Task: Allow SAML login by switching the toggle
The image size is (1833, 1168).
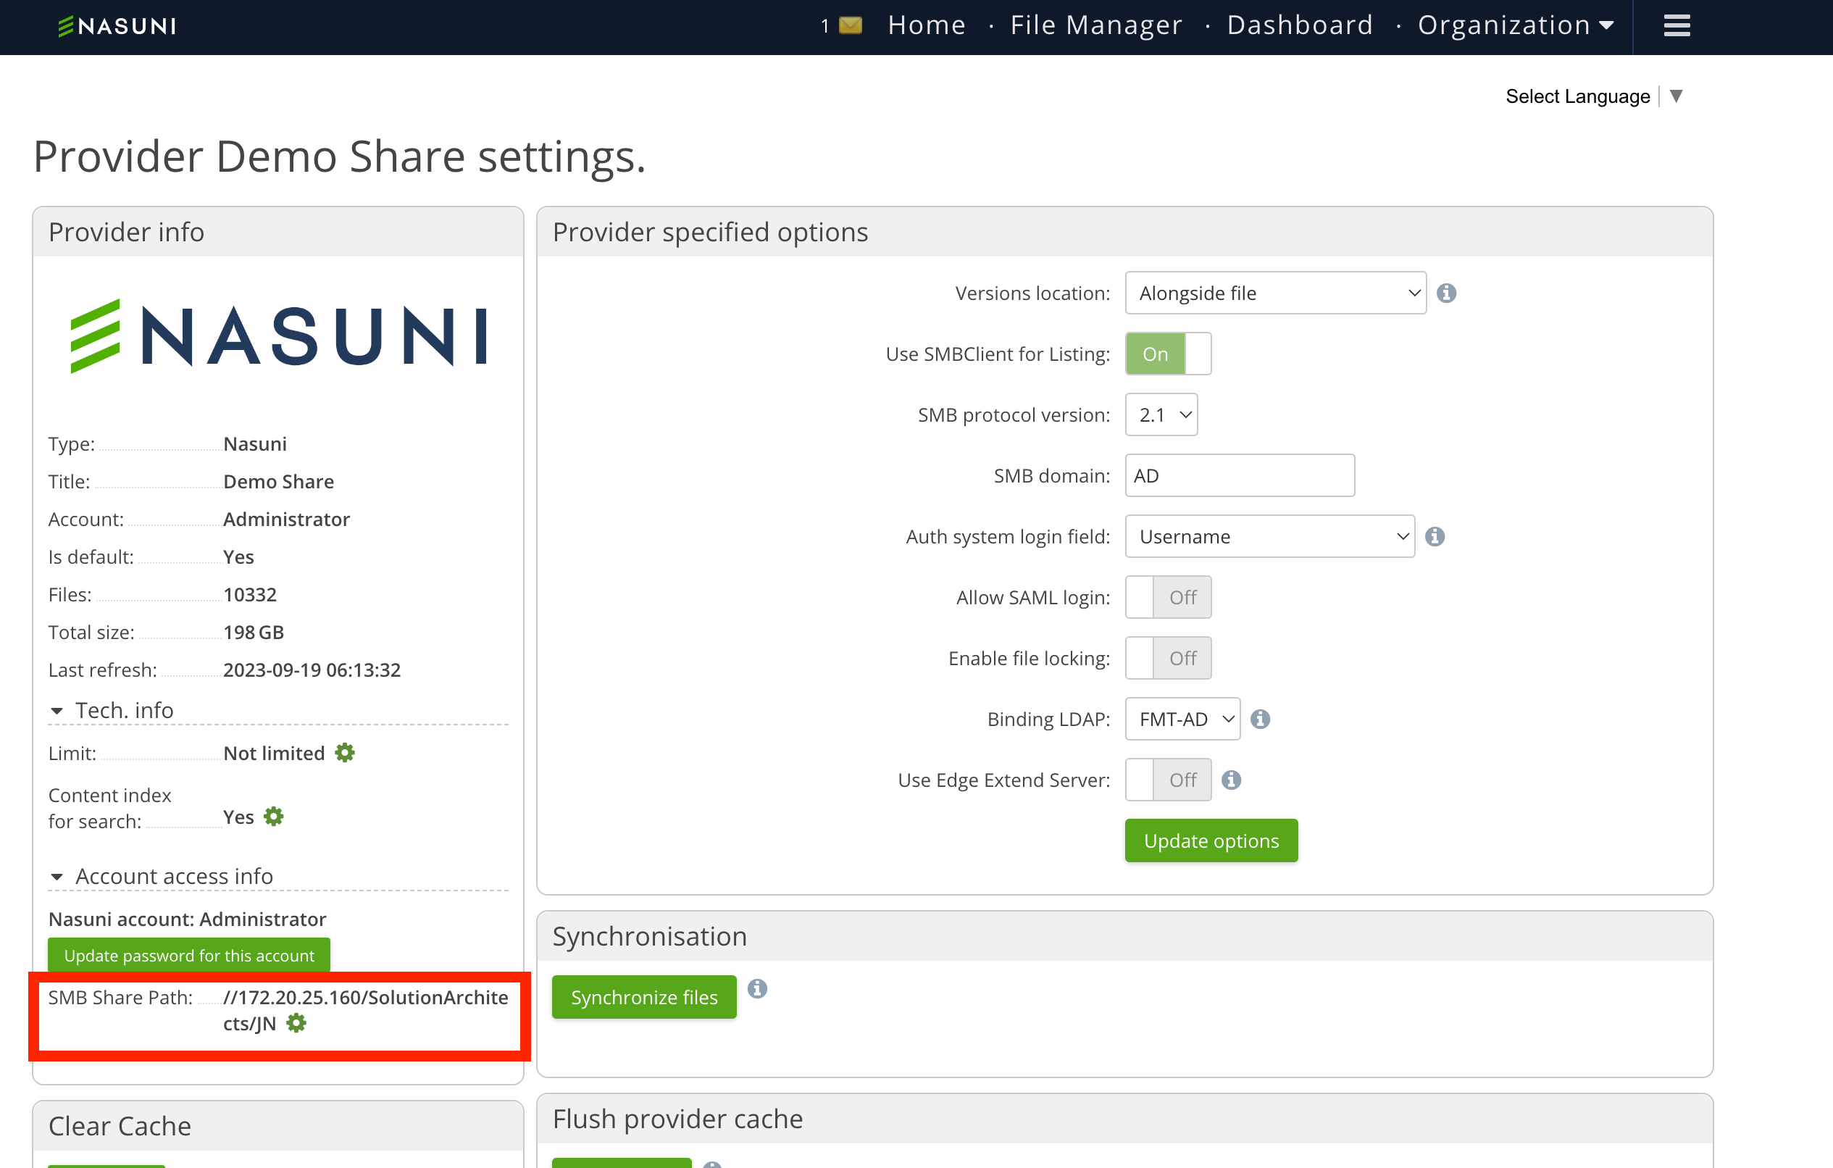Action: 1169,597
